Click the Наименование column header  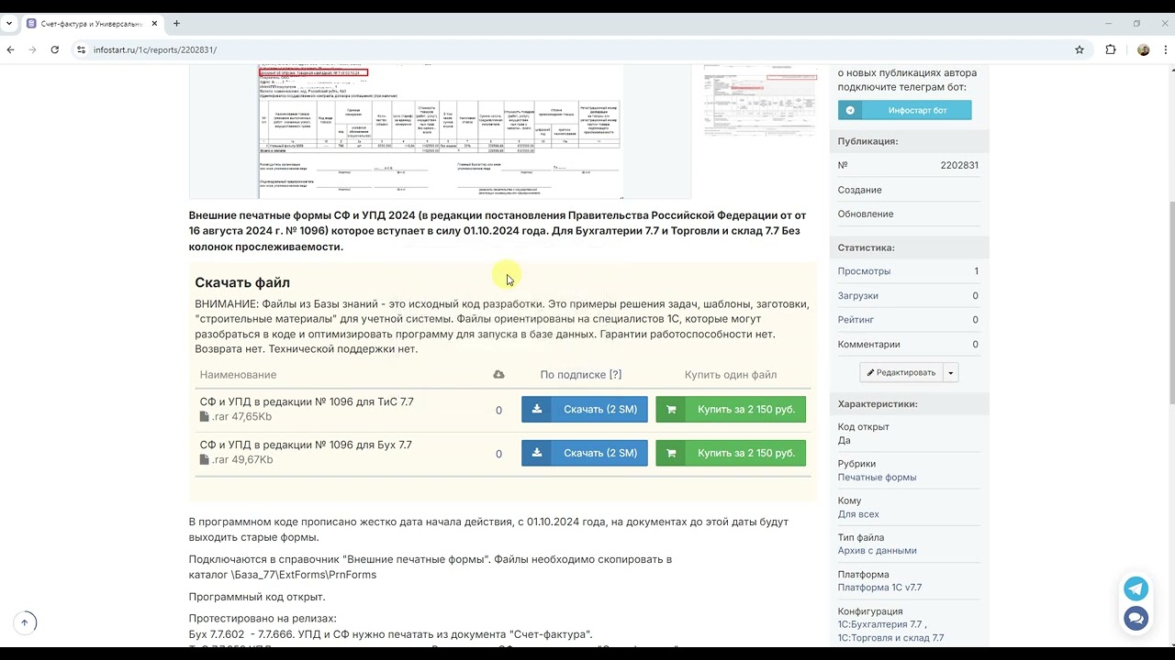click(238, 374)
